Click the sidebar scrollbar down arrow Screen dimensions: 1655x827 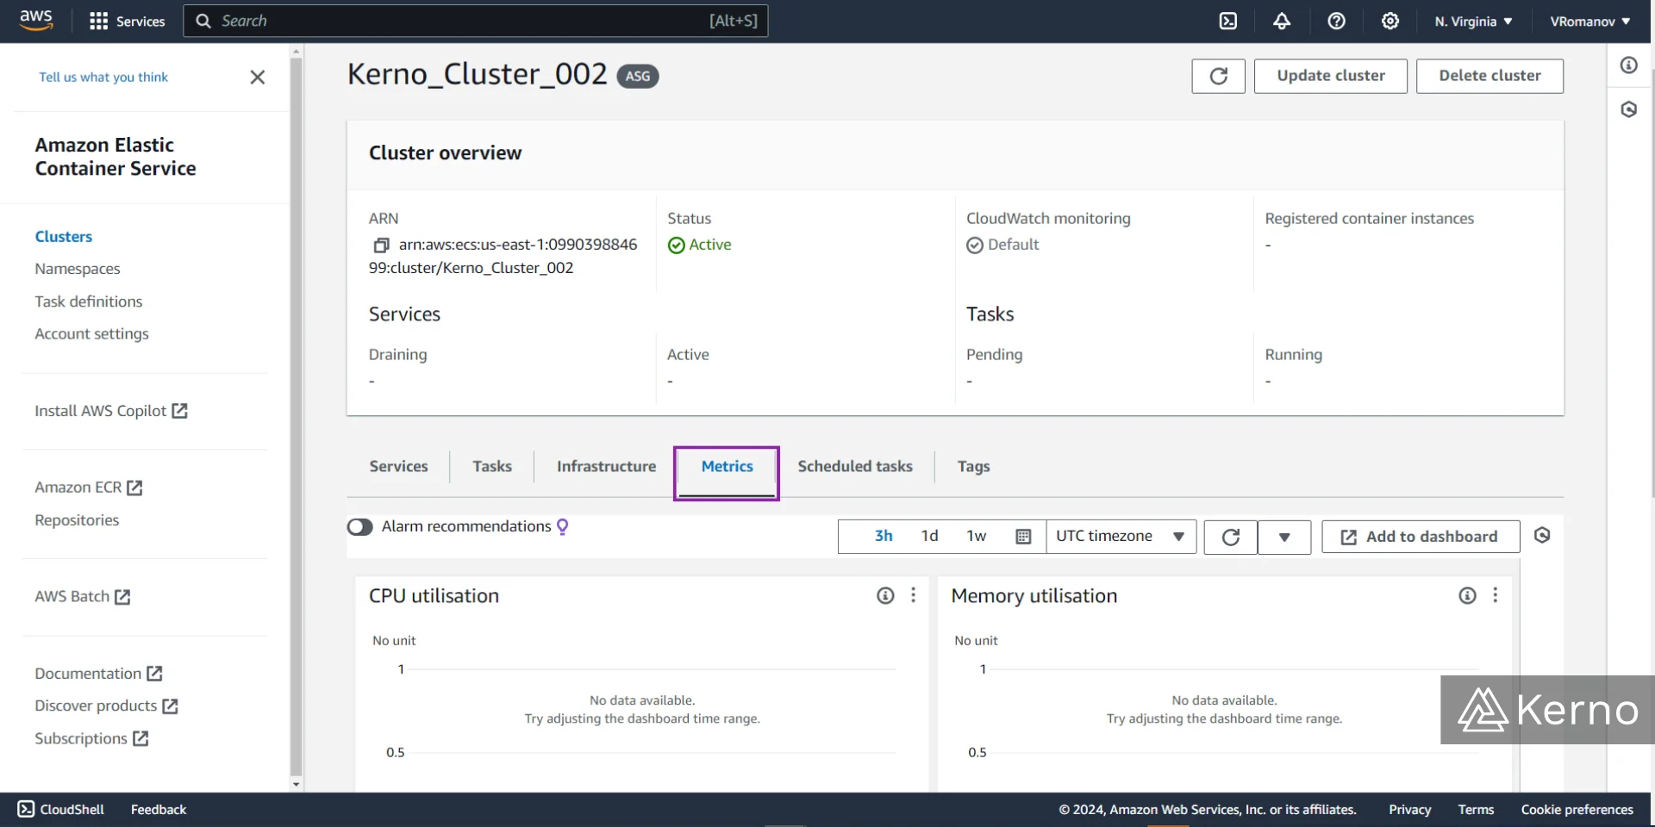tap(297, 784)
